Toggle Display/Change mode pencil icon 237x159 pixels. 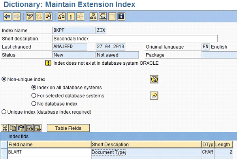(29, 17)
